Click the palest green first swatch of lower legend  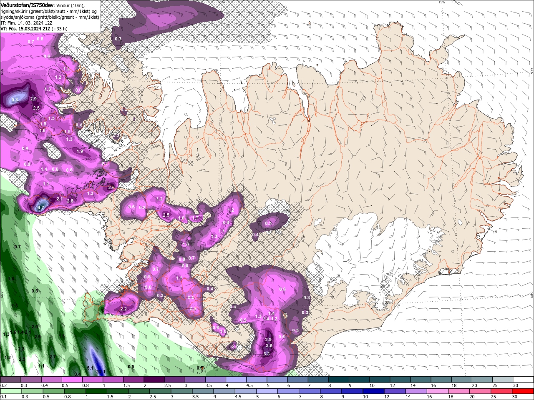(10, 391)
